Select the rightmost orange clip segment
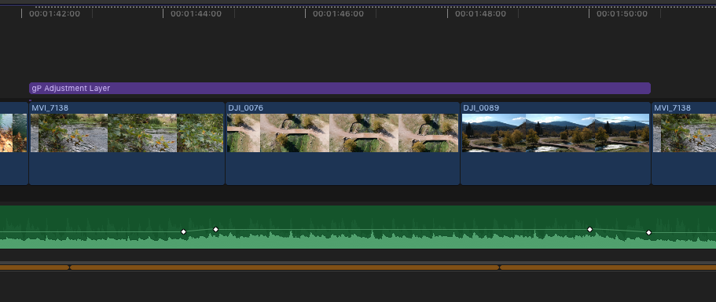716x302 pixels. [x=608, y=267]
